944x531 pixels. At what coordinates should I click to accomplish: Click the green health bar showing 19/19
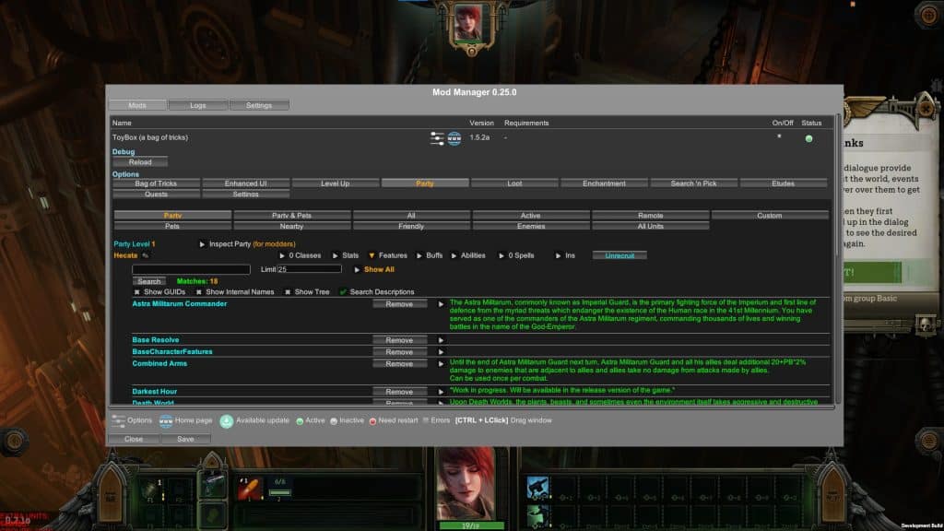(x=471, y=526)
